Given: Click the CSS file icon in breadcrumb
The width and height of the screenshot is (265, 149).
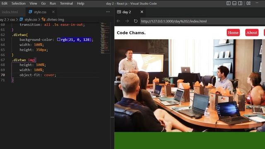Looking at the screenshot, I should 21,19.
